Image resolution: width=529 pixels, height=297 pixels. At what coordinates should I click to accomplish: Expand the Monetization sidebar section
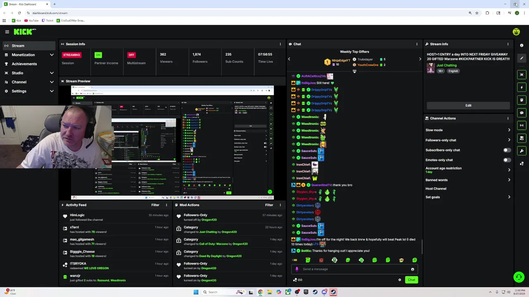click(52, 55)
